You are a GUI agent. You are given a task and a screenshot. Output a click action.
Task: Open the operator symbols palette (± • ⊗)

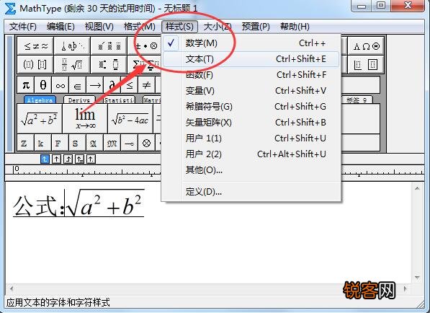pyautogui.click(x=145, y=45)
